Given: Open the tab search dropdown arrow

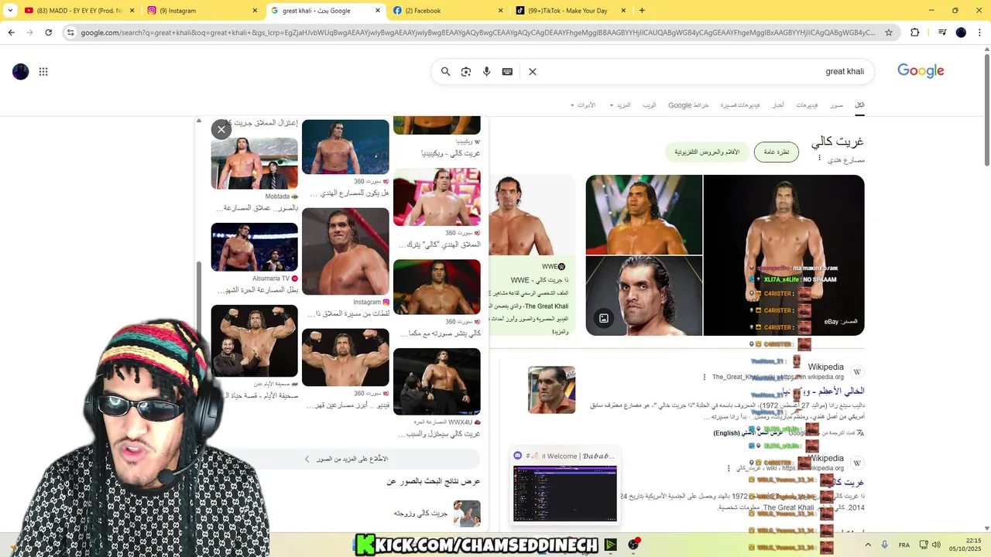Looking at the screenshot, I should 10,11.
